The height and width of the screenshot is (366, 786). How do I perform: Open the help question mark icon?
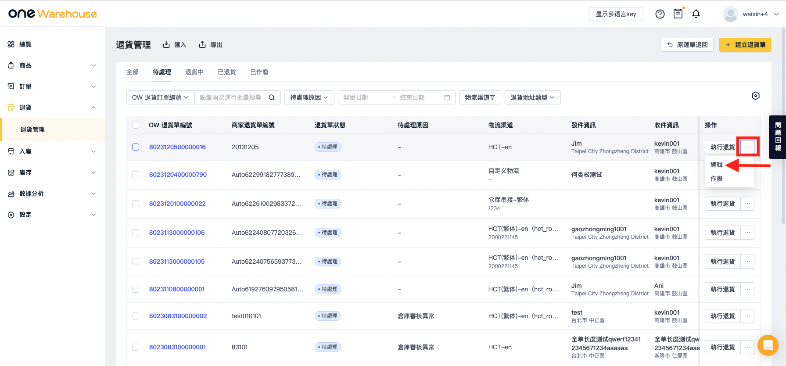click(x=660, y=14)
